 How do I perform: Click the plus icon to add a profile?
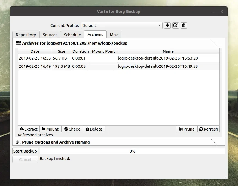point(167,25)
